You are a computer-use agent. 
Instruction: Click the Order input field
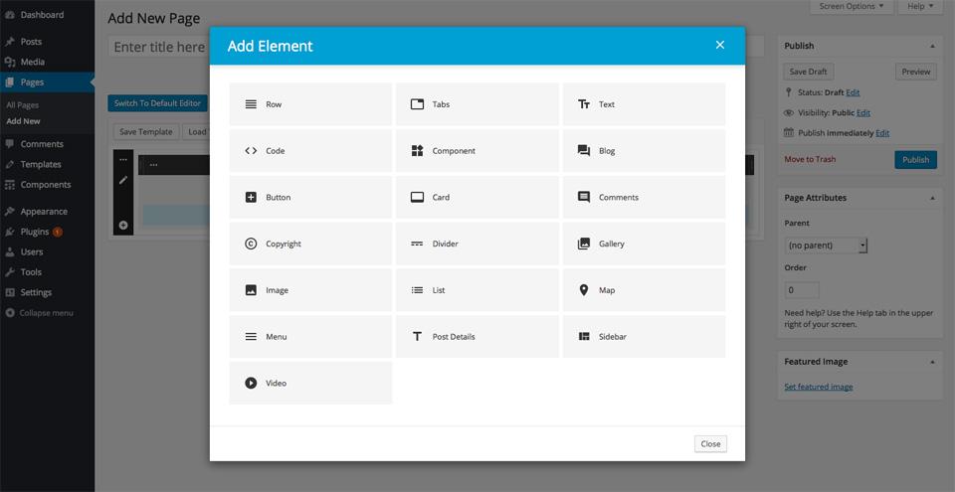(802, 290)
